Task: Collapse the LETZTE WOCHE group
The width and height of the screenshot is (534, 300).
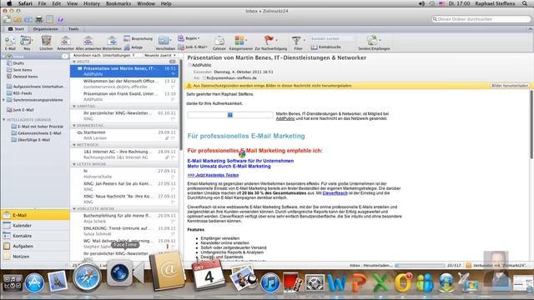Action: tap(74, 164)
